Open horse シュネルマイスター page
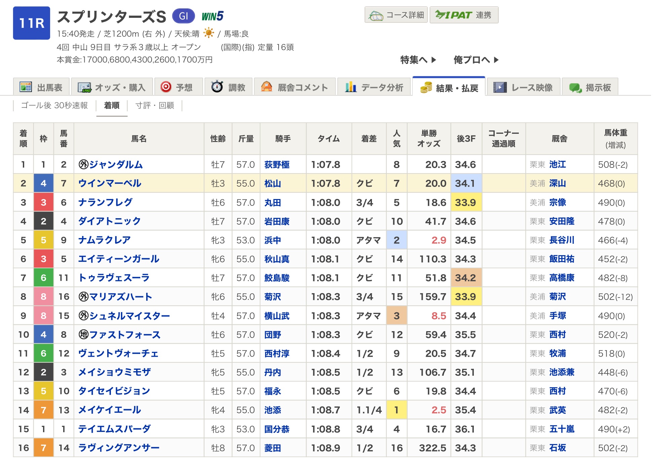 (129, 316)
